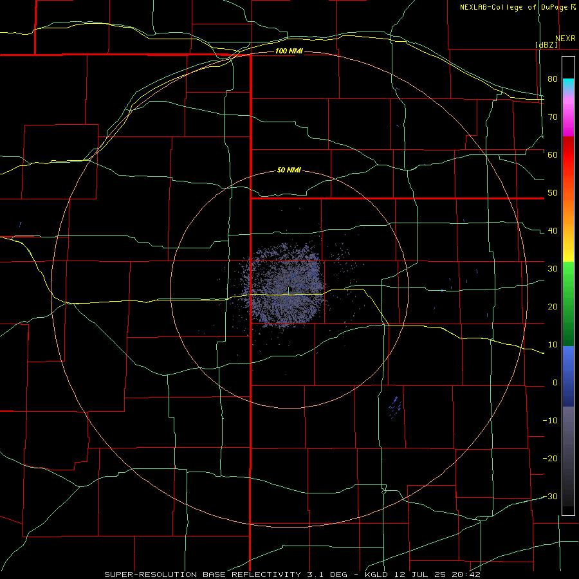Click the 20 value on dBZ scale
This screenshot has width=579, height=579.
(553, 307)
